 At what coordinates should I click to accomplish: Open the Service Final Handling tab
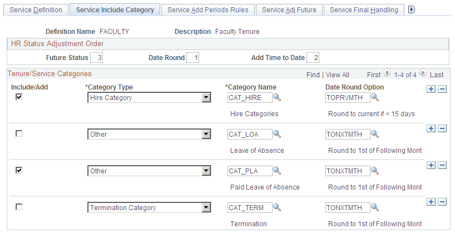coord(364,10)
